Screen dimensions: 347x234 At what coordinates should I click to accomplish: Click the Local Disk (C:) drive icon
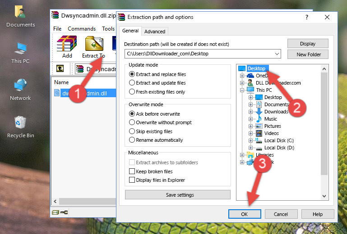[259, 140]
